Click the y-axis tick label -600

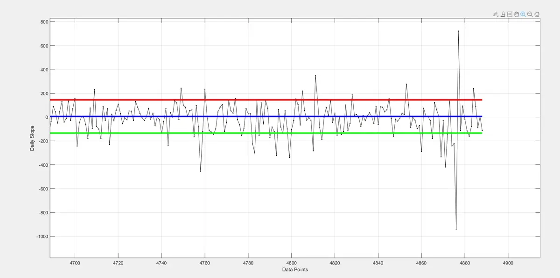[x=43, y=189]
